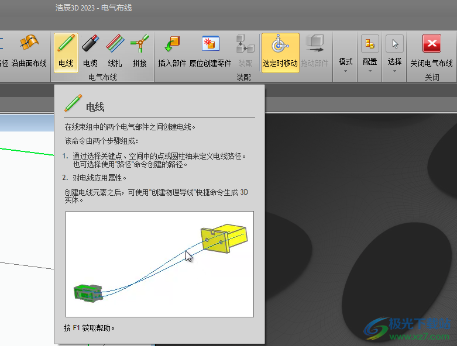457x346 pixels.
Task: Click the text '对电线应用属性。'
Action: tap(99, 178)
